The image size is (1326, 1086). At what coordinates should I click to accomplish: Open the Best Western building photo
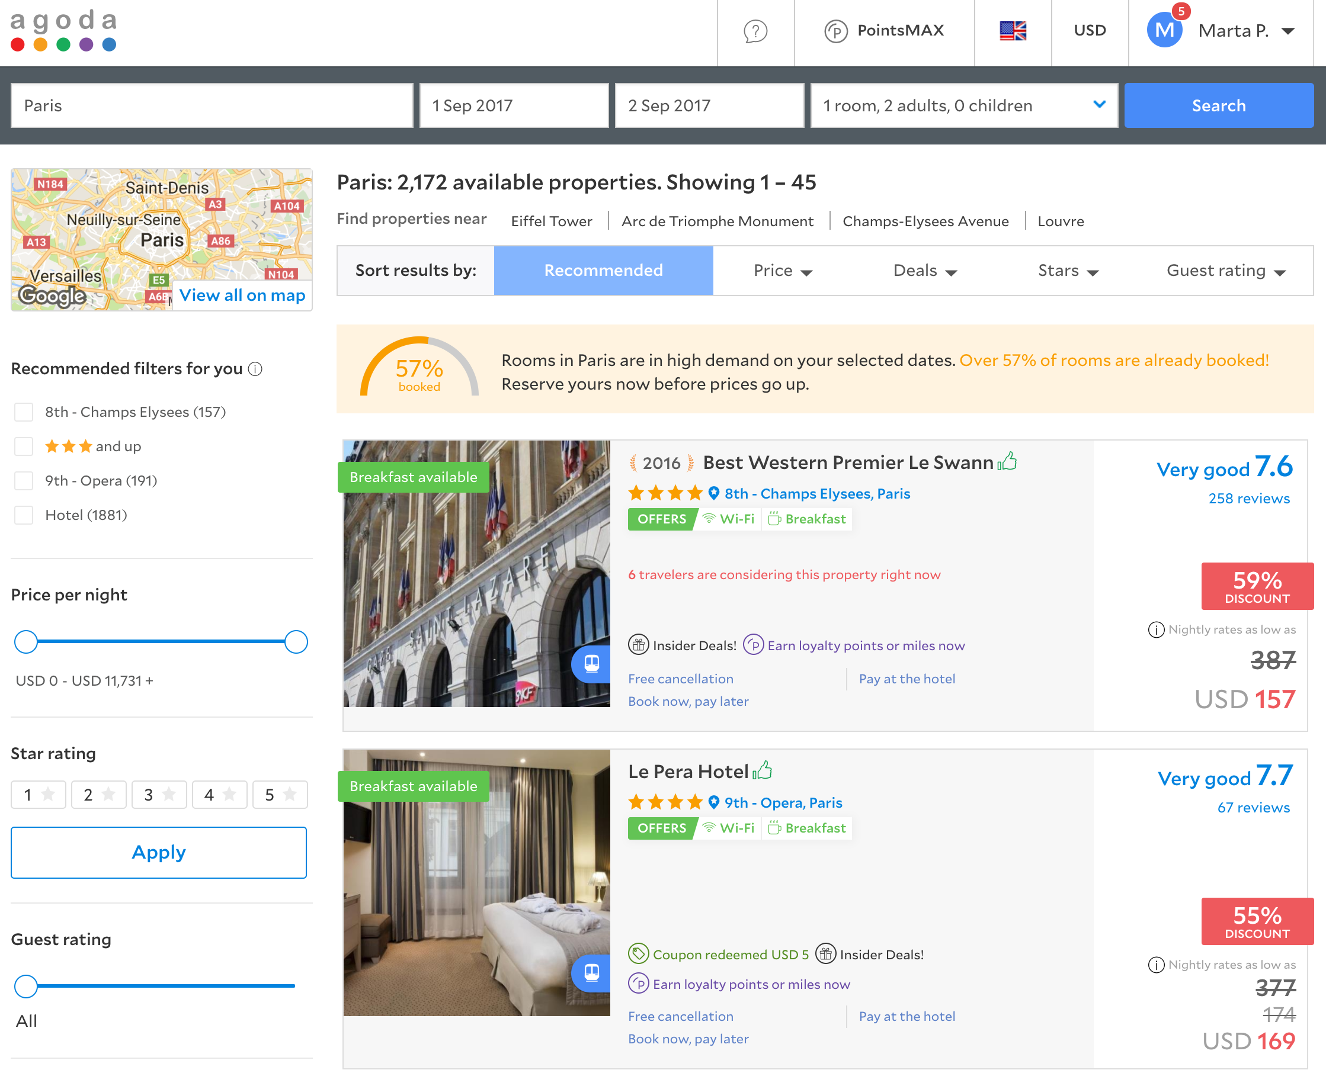476,573
